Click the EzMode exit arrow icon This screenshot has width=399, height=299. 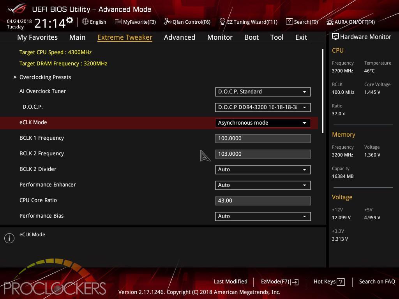(x=295, y=282)
